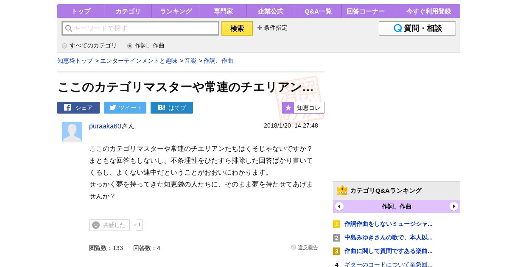Click the question title ここのカテゴリマスターや常連のチエリアン...
This screenshot has width=509, height=267.
point(185,87)
